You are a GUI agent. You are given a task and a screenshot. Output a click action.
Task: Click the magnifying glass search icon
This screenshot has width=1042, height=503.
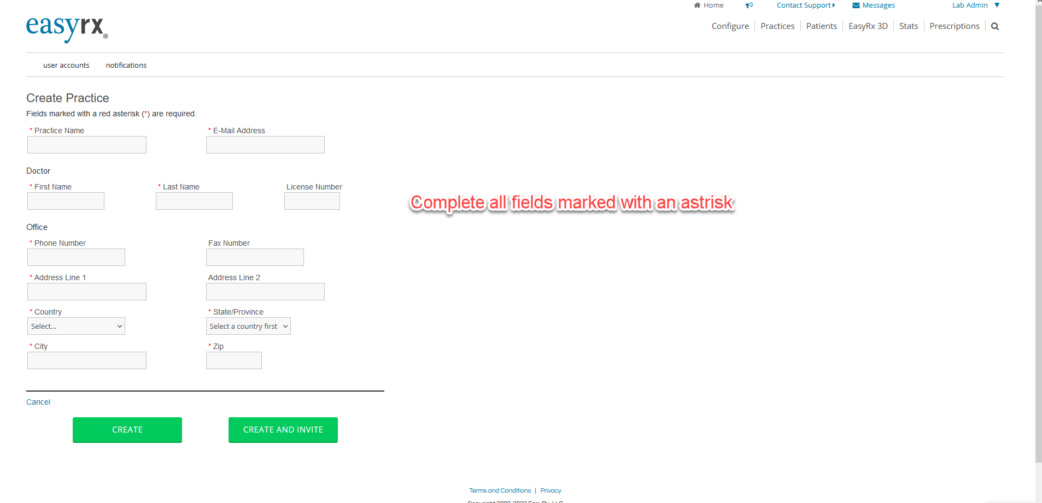coord(995,26)
